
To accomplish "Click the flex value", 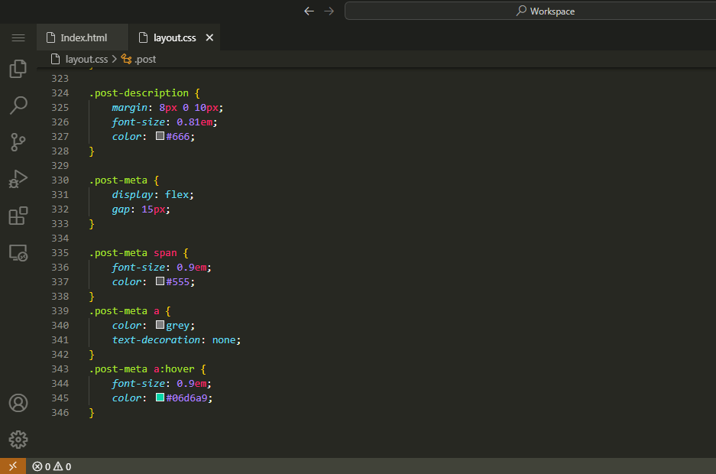I will click(x=177, y=194).
